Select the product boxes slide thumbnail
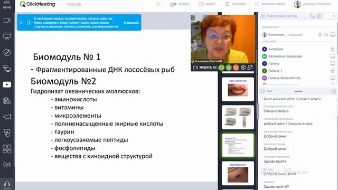The width and height of the screenshot is (338, 190). (238, 117)
